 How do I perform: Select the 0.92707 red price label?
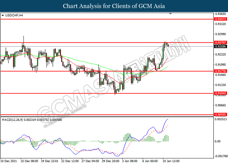pos(221,42)
